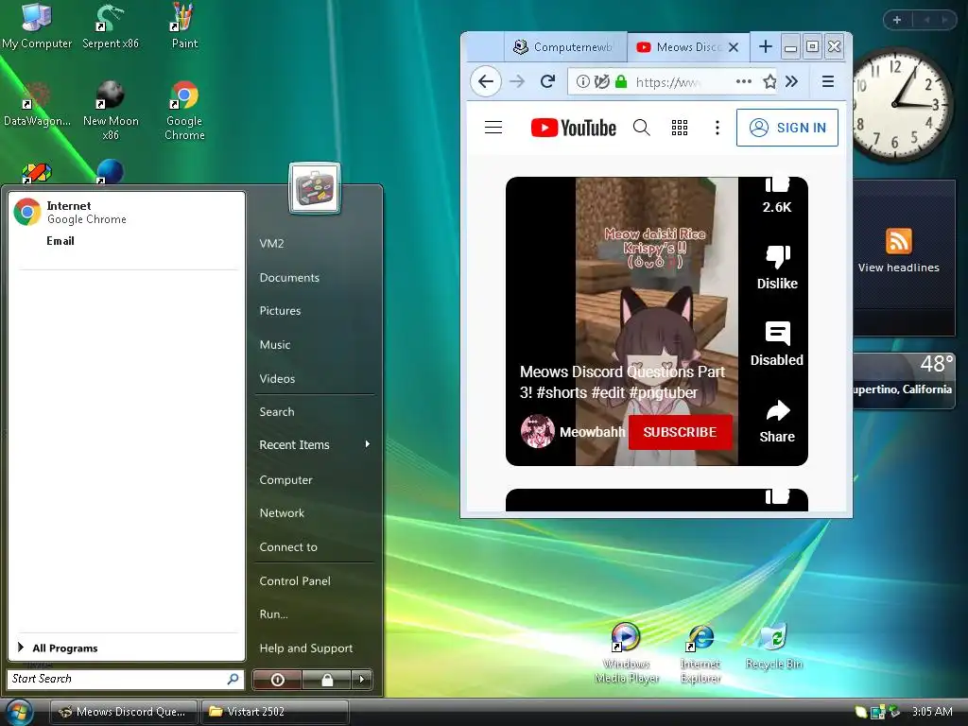The height and width of the screenshot is (726, 968).
Task: Show site information icon in address bar
Action: click(x=582, y=81)
